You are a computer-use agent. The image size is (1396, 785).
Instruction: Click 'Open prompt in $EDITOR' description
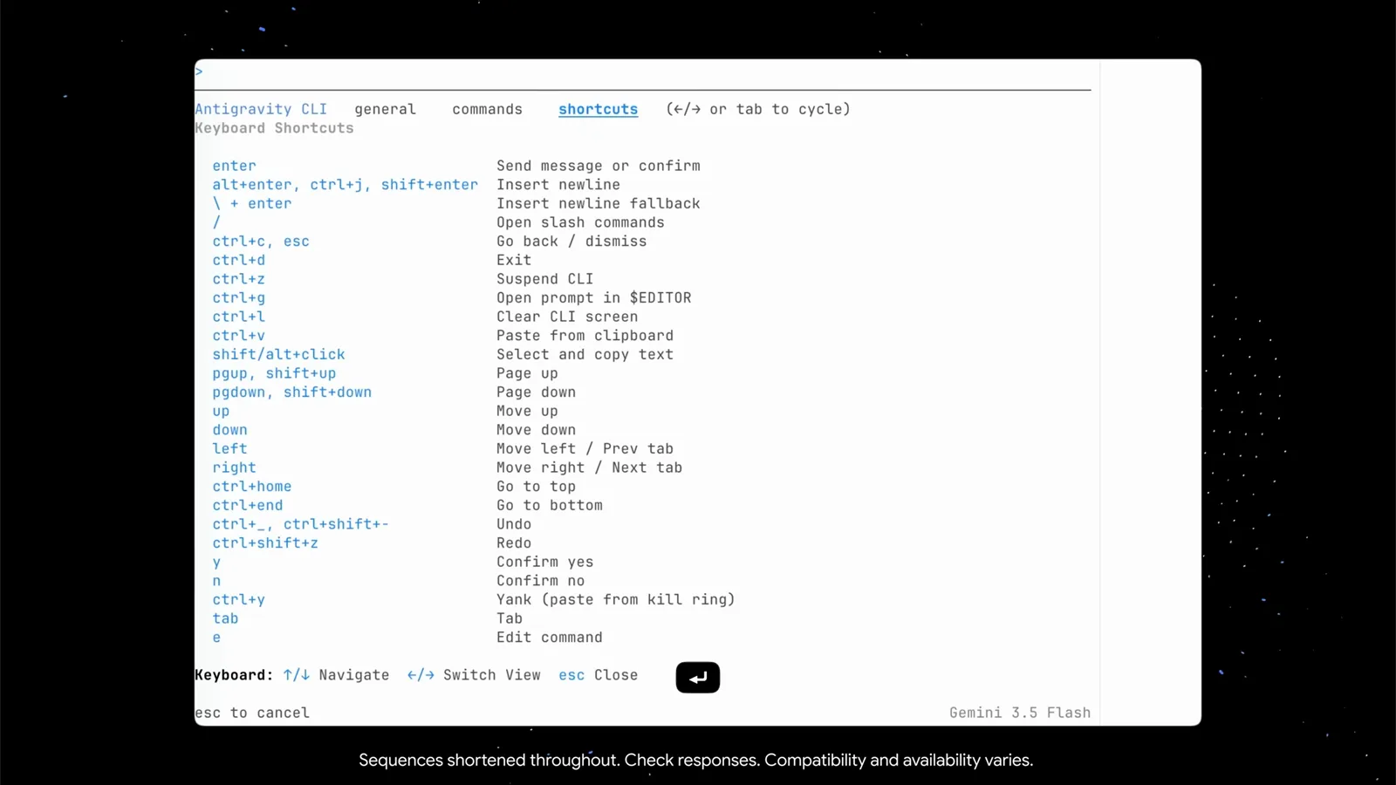tap(593, 298)
